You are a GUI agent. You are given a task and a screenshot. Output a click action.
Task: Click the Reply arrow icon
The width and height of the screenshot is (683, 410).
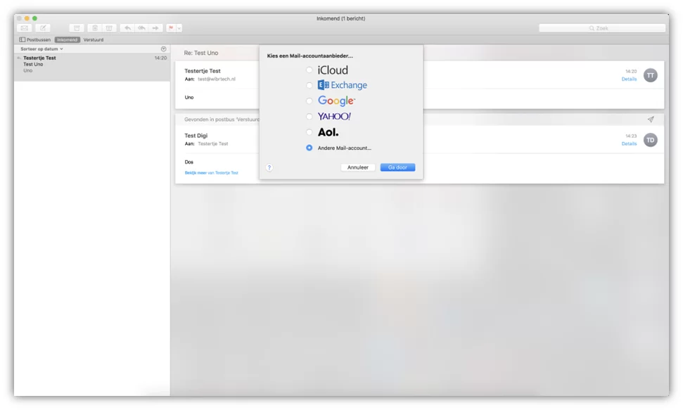pos(127,28)
